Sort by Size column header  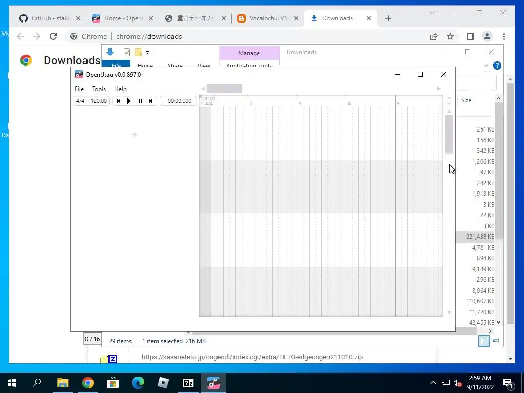coord(466,100)
